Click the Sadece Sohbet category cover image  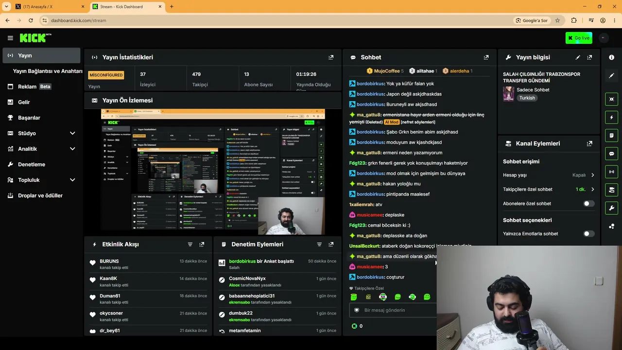point(508,94)
